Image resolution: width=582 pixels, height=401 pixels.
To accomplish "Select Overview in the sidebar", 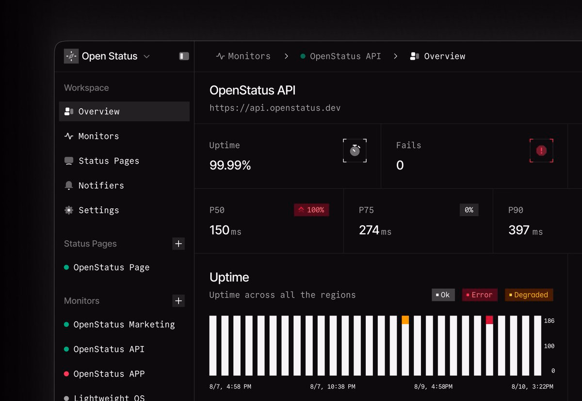I will [124, 111].
